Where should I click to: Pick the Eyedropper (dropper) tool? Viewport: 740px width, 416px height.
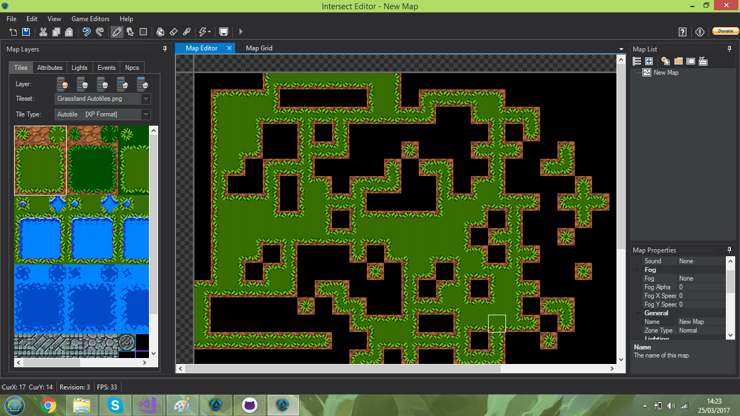tap(187, 32)
